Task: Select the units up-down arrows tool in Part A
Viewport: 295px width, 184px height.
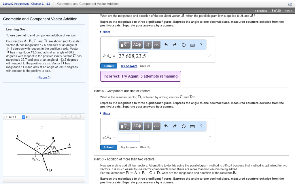Action: tap(148, 45)
